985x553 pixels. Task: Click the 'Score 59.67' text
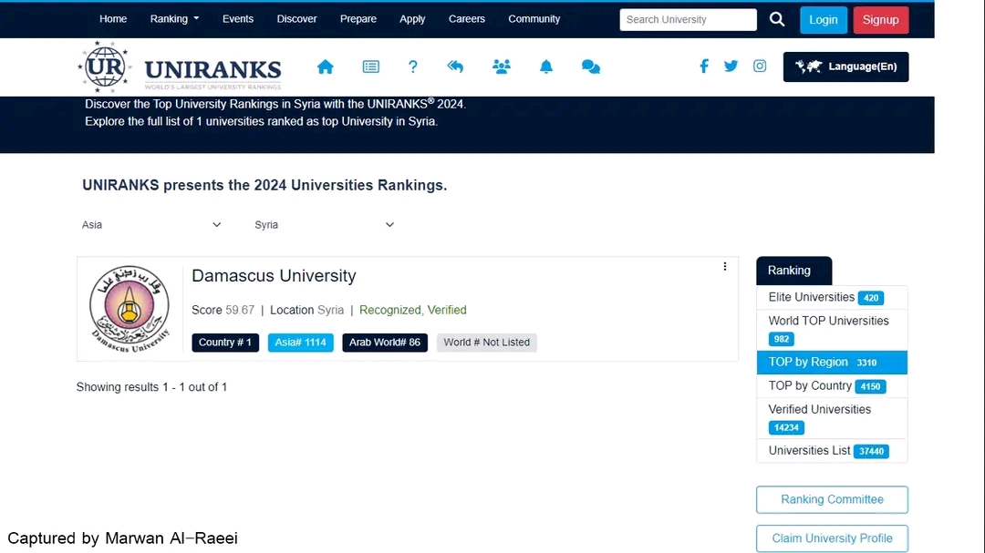223,310
